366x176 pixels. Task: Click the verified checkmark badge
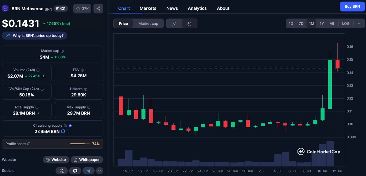70,125
